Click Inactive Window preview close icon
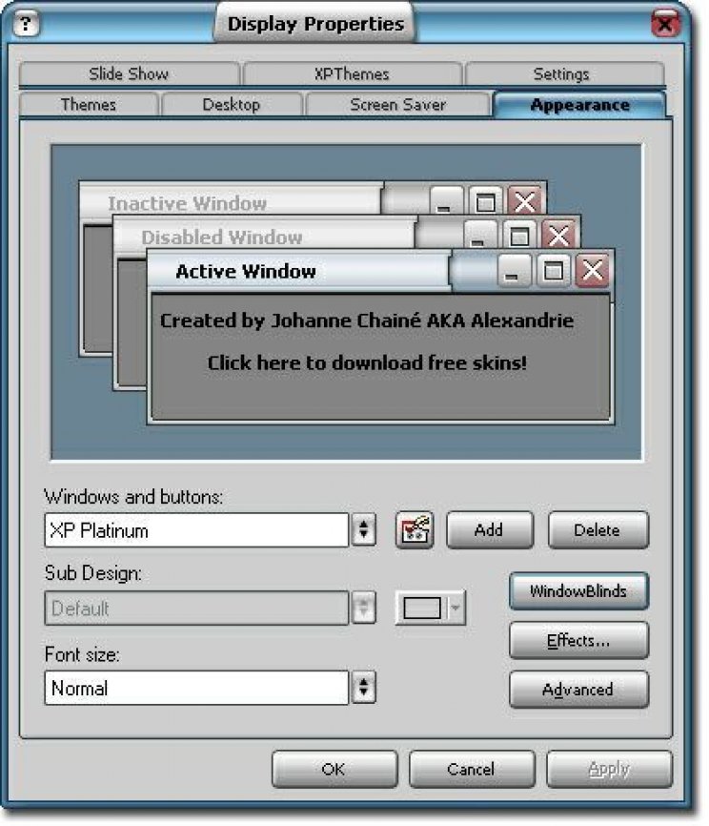 tap(524, 200)
